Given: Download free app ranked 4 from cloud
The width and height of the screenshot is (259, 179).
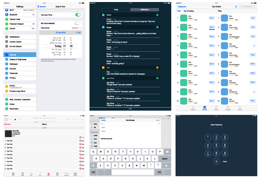Looking at the screenshot, I should pos(254,46).
